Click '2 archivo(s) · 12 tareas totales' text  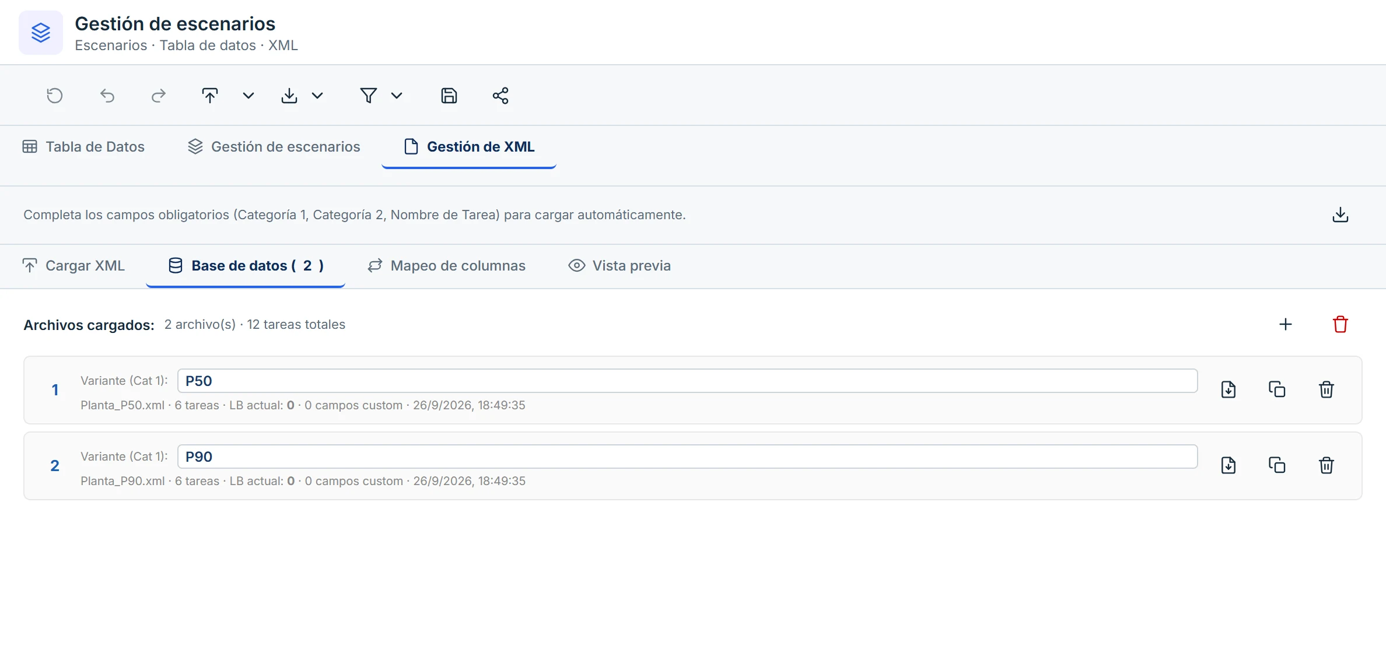click(x=255, y=325)
